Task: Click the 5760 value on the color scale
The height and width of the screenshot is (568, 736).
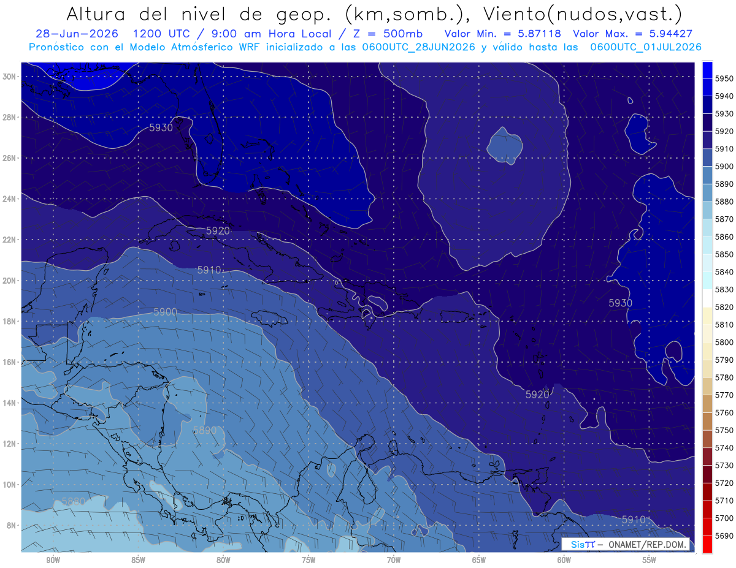Action: point(724,412)
